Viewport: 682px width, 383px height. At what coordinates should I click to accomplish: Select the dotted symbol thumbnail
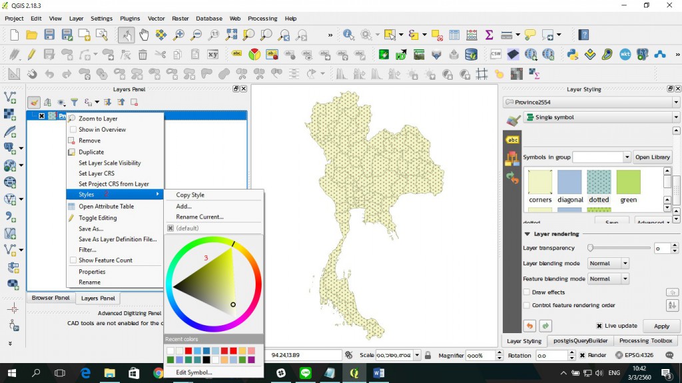tap(599, 182)
